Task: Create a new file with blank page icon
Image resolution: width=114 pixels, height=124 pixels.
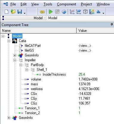Action: tap(7, 12)
